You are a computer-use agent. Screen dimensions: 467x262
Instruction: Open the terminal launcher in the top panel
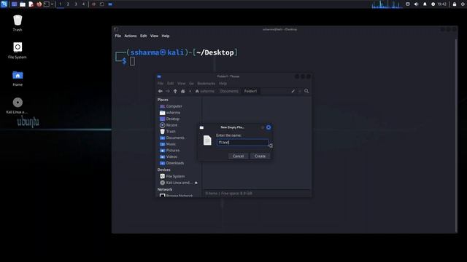[47, 4]
